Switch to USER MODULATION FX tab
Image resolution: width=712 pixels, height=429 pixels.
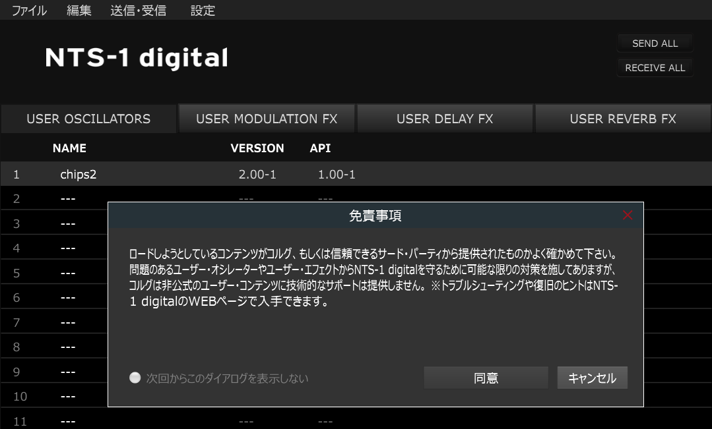[x=267, y=119]
